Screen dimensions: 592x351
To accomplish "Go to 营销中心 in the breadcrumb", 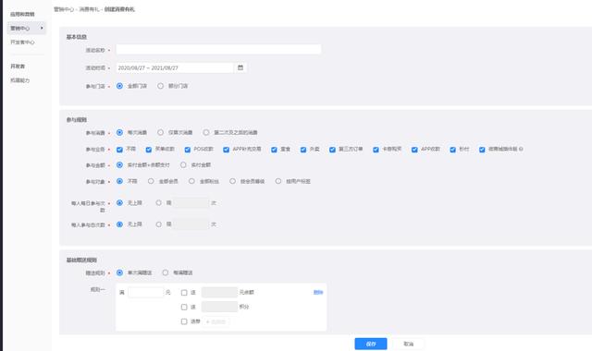I will tap(63, 9).
